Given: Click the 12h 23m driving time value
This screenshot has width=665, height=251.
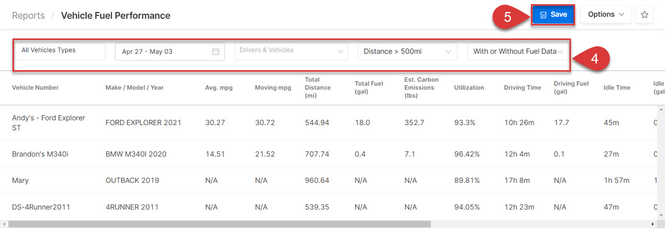Looking at the screenshot, I should point(519,207).
